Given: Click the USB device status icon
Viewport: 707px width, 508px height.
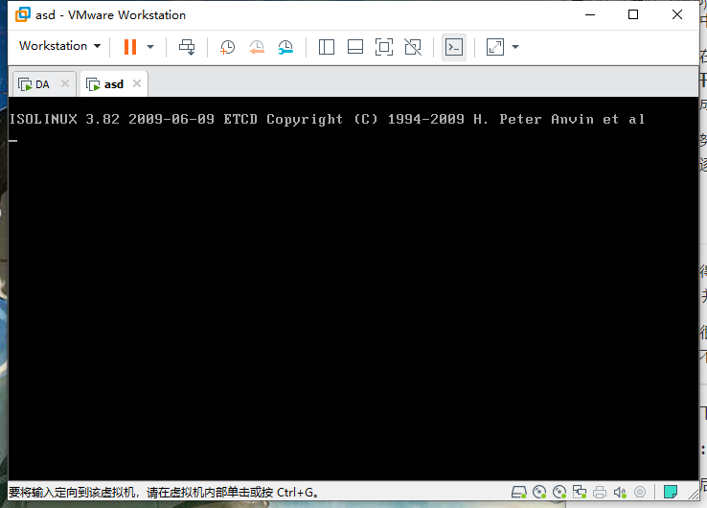Looking at the screenshot, I should coord(640,492).
